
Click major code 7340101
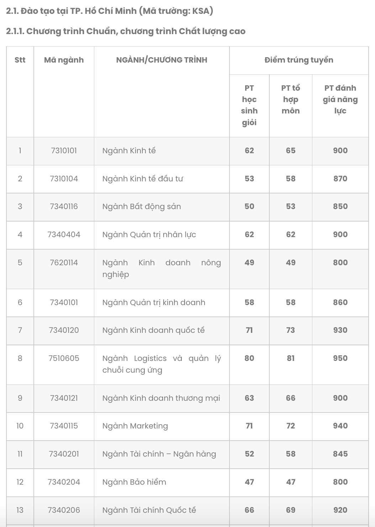64,303
